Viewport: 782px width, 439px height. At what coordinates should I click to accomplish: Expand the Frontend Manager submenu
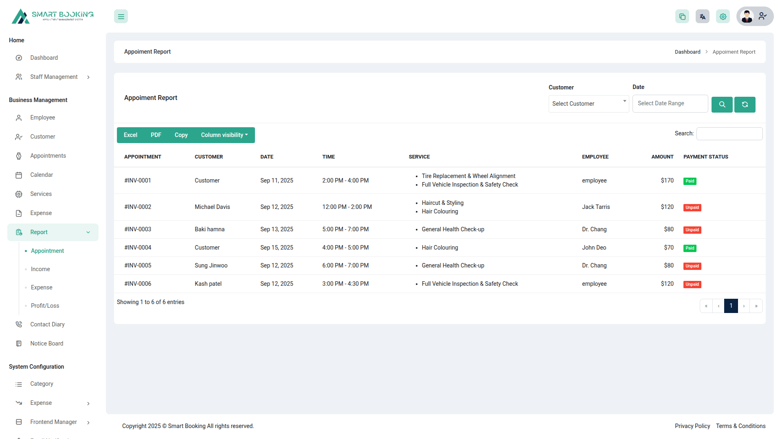point(53,422)
